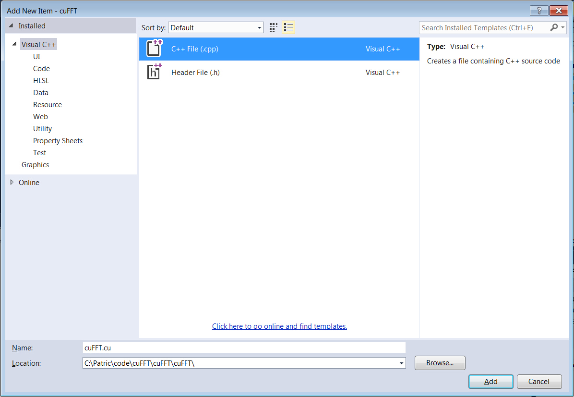The width and height of the screenshot is (574, 397).
Task: Expand the Online section
Action: [x=12, y=182]
